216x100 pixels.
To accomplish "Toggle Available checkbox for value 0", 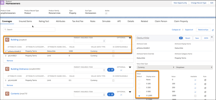I will [195, 80].
